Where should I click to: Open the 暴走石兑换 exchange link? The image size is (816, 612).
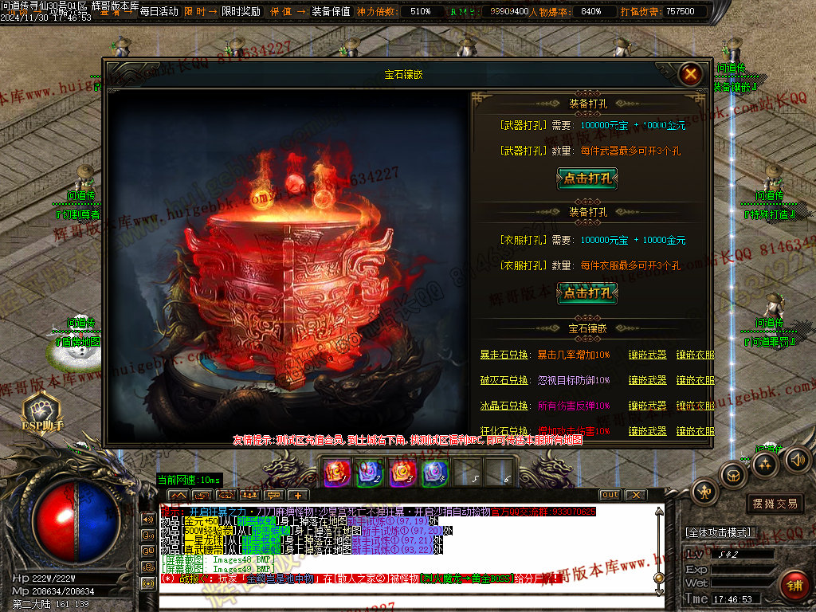point(504,355)
